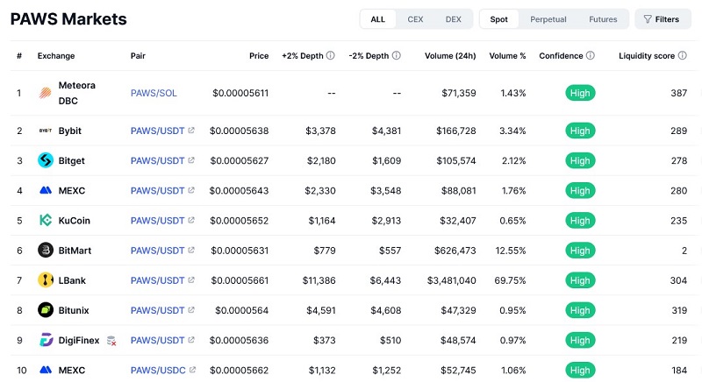Click the Bybit liquidity score 289

click(x=678, y=131)
